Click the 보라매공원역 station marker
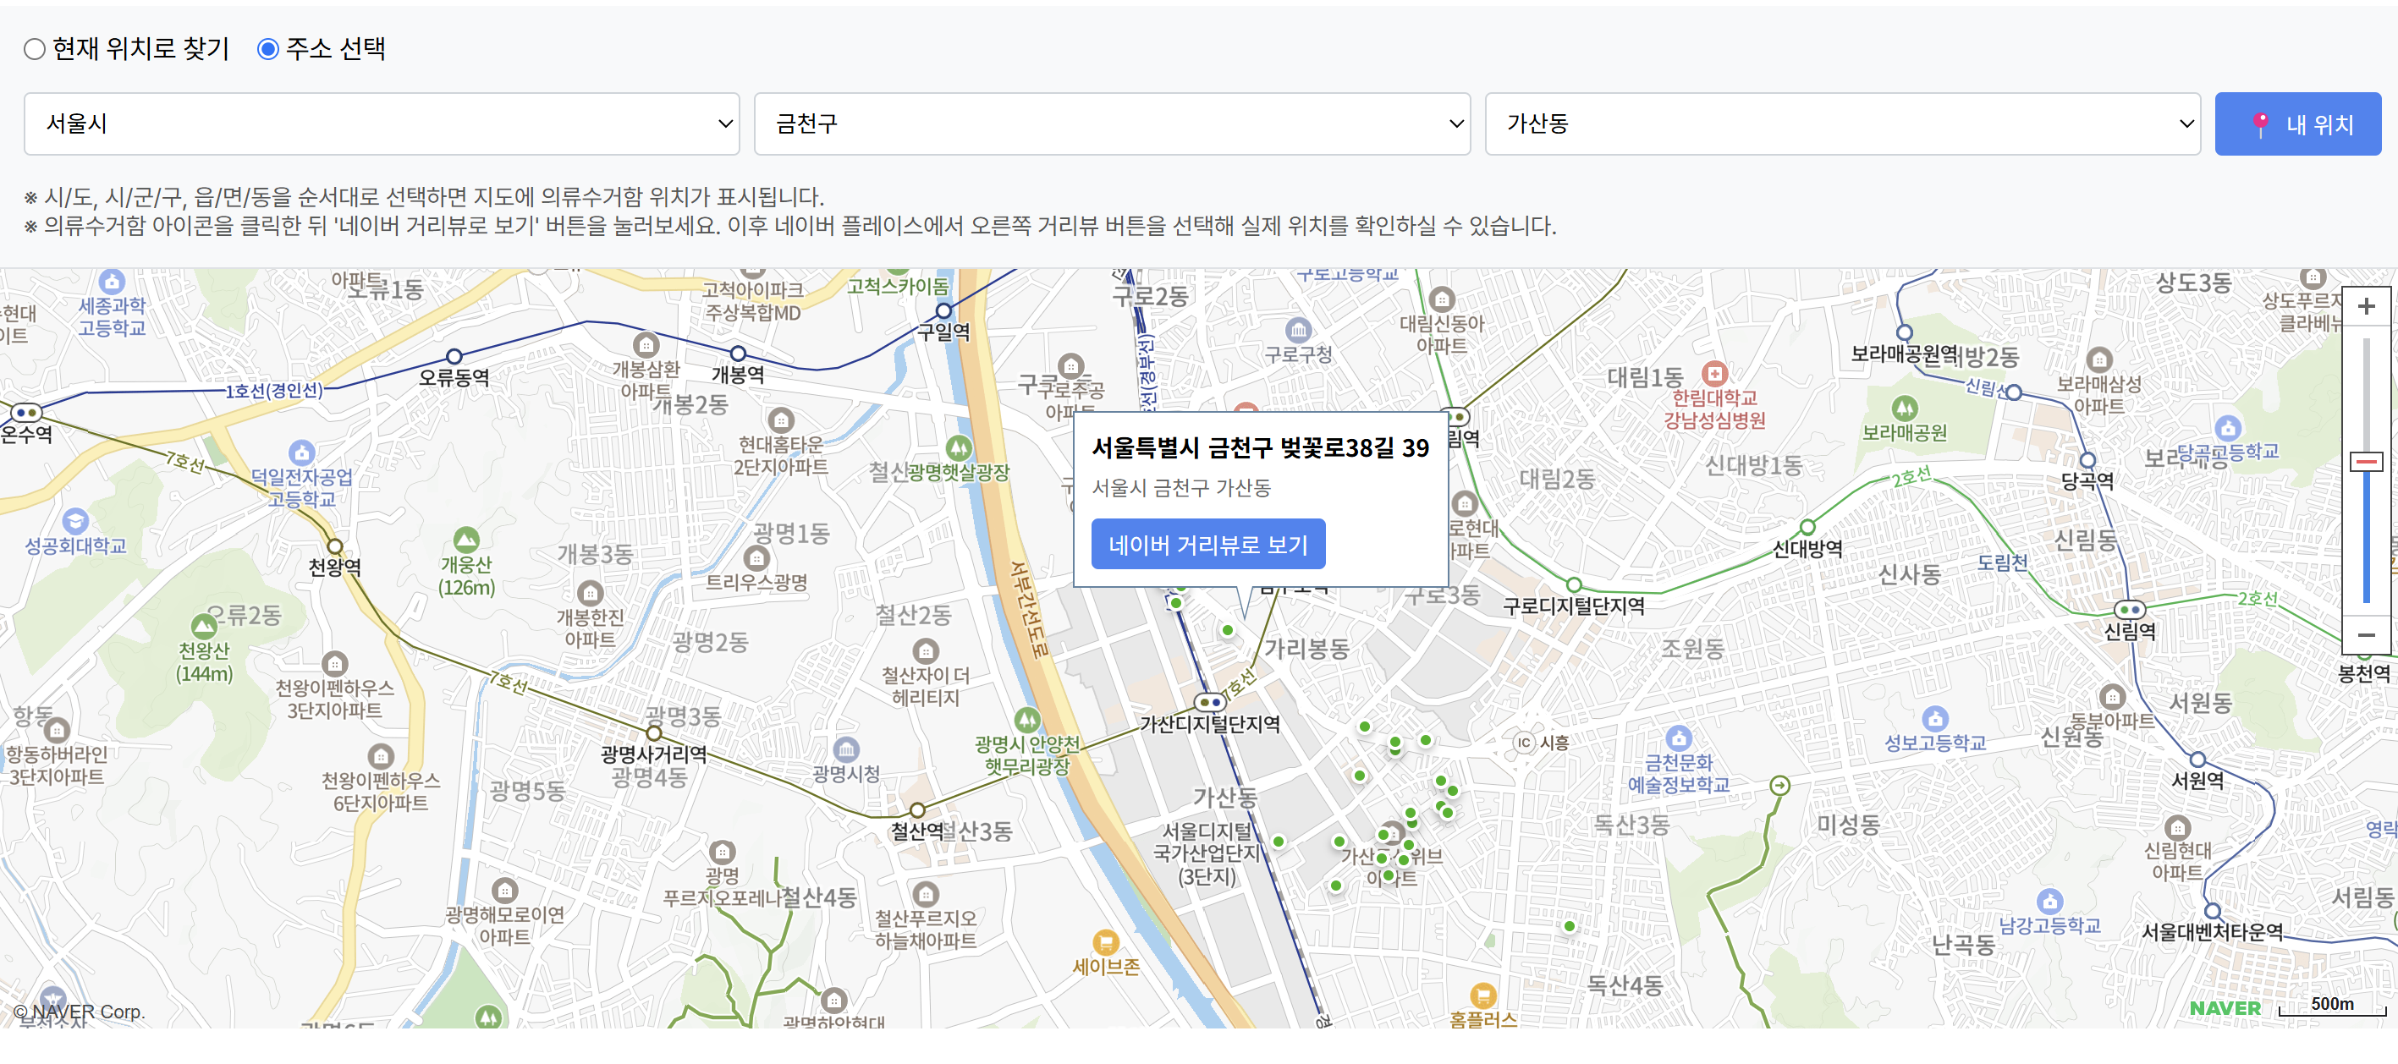This screenshot has height=1064, width=2398. tap(1905, 332)
